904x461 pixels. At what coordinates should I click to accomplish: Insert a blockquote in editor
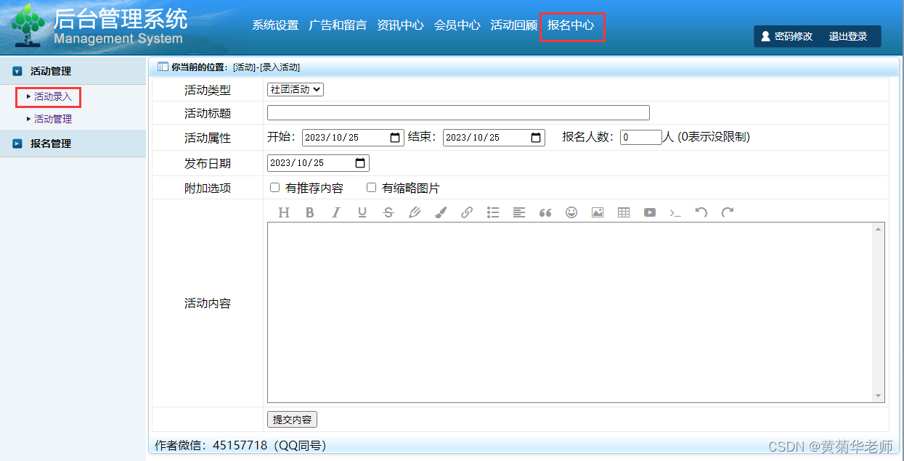(x=545, y=212)
